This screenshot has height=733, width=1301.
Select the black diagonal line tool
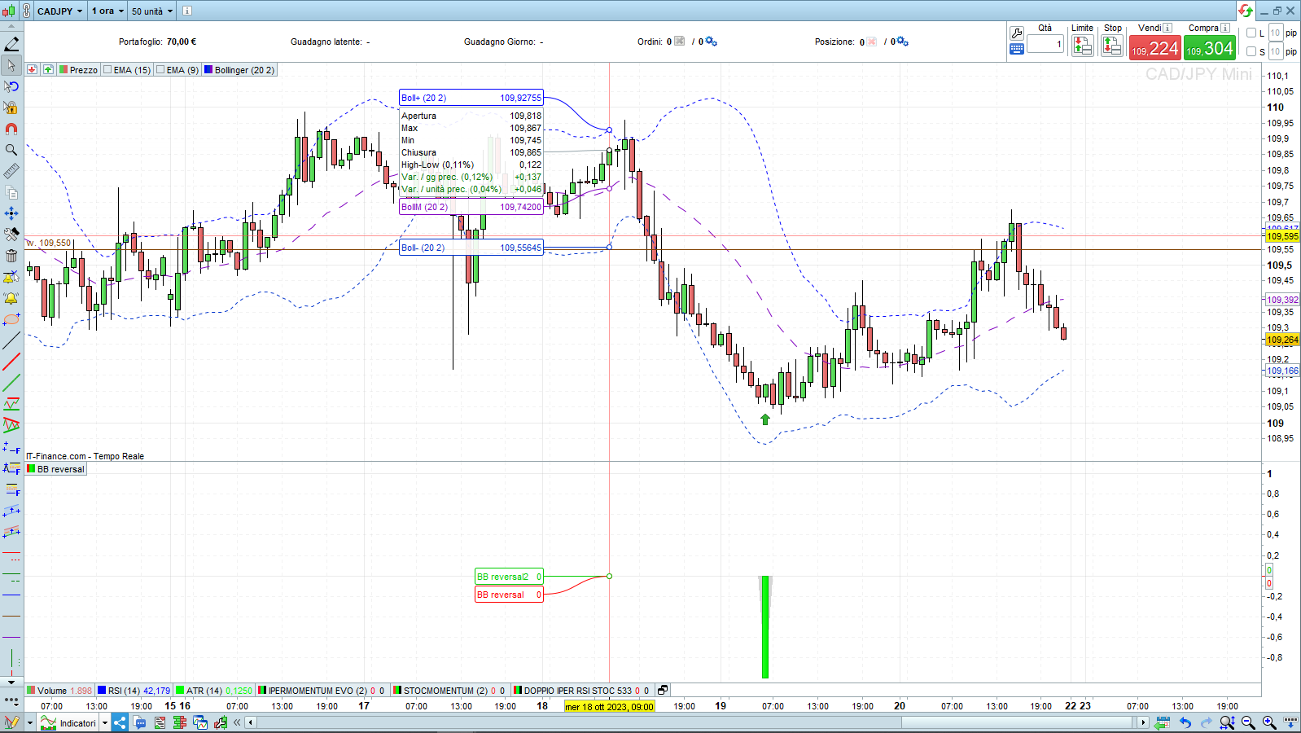[11, 340]
